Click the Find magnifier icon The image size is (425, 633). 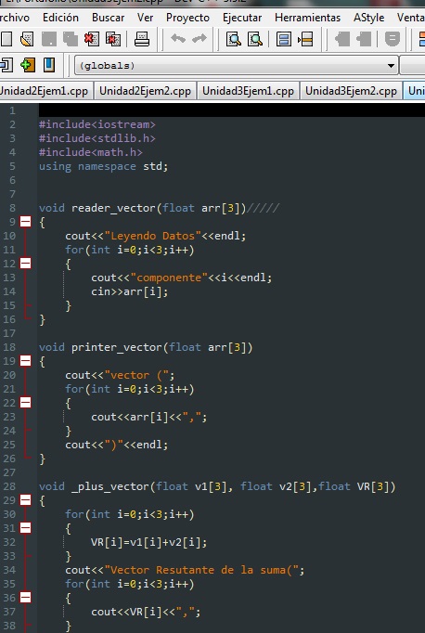coord(234,40)
